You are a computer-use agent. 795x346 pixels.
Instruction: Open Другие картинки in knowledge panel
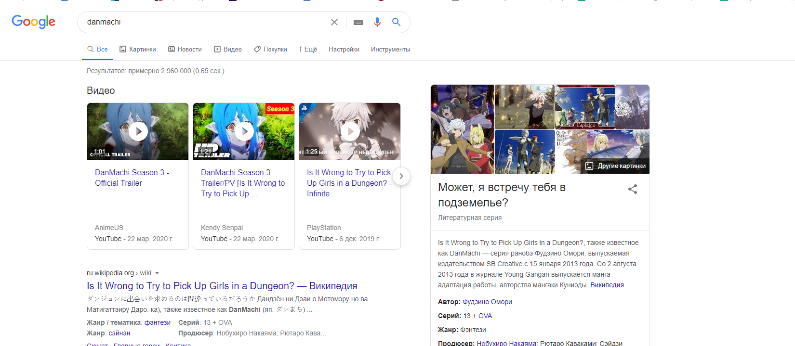(615, 166)
